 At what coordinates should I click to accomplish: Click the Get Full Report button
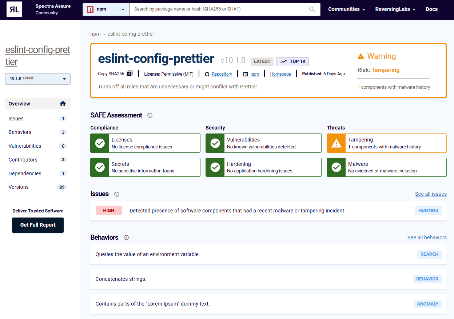(38, 225)
